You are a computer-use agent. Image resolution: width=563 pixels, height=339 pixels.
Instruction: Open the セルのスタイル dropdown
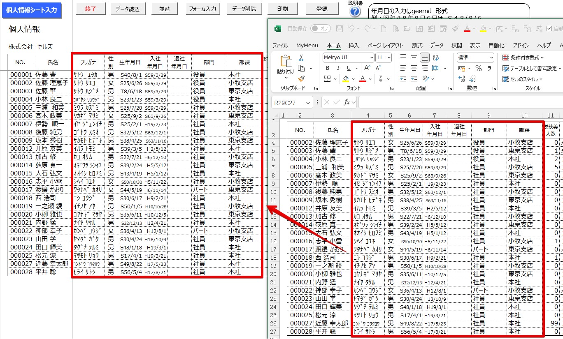[x=522, y=79]
